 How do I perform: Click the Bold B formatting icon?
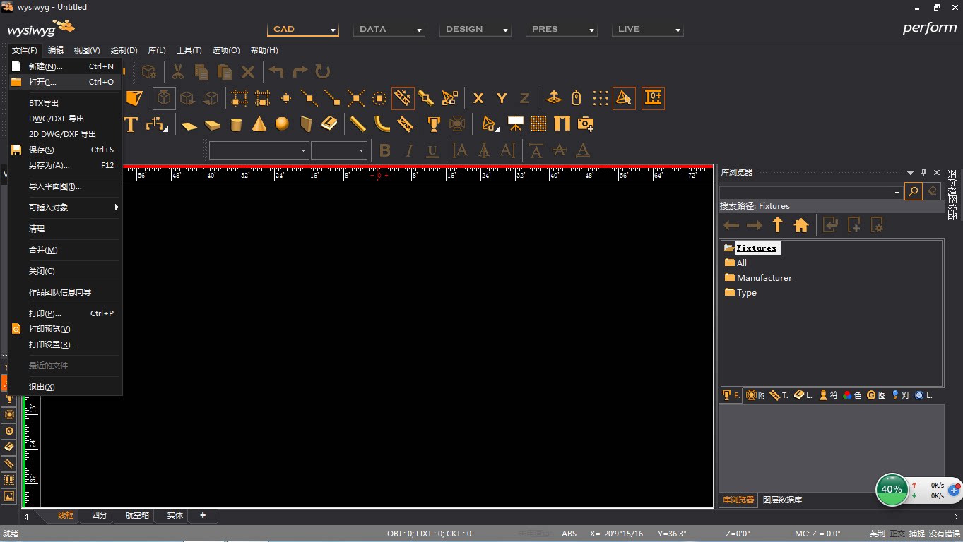pyautogui.click(x=385, y=150)
